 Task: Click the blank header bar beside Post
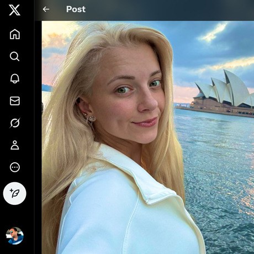(x=170, y=9)
